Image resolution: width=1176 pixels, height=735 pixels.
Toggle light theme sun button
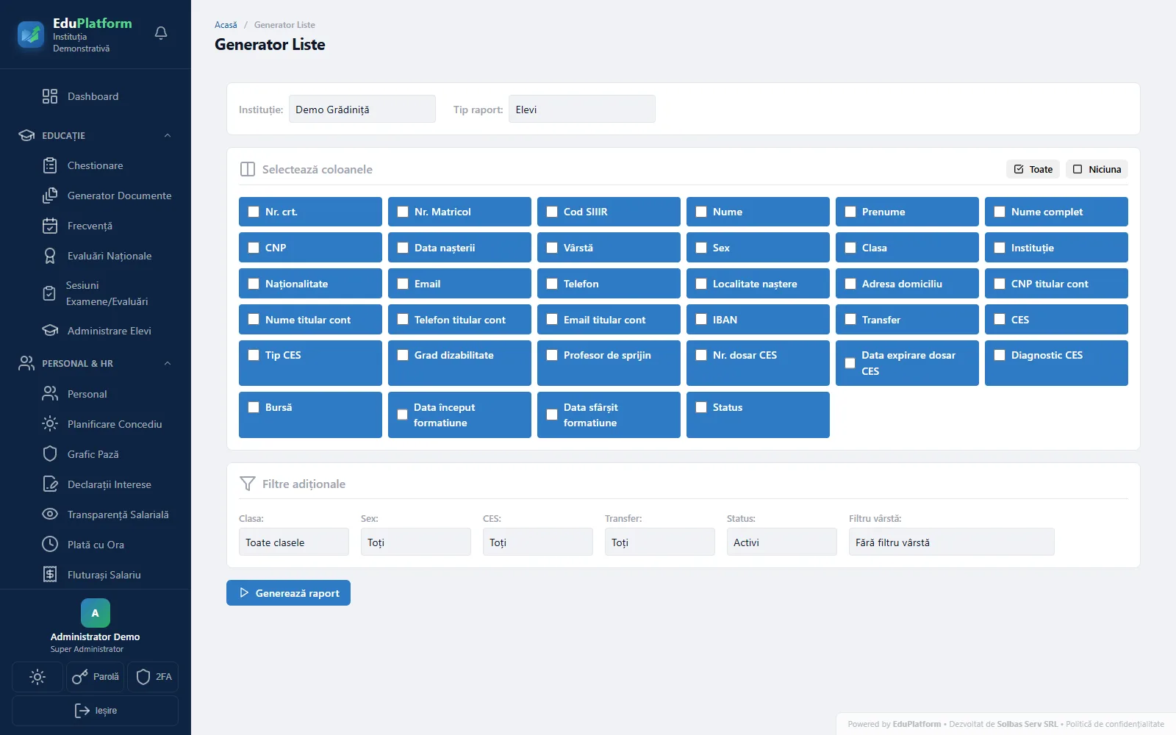(x=37, y=677)
